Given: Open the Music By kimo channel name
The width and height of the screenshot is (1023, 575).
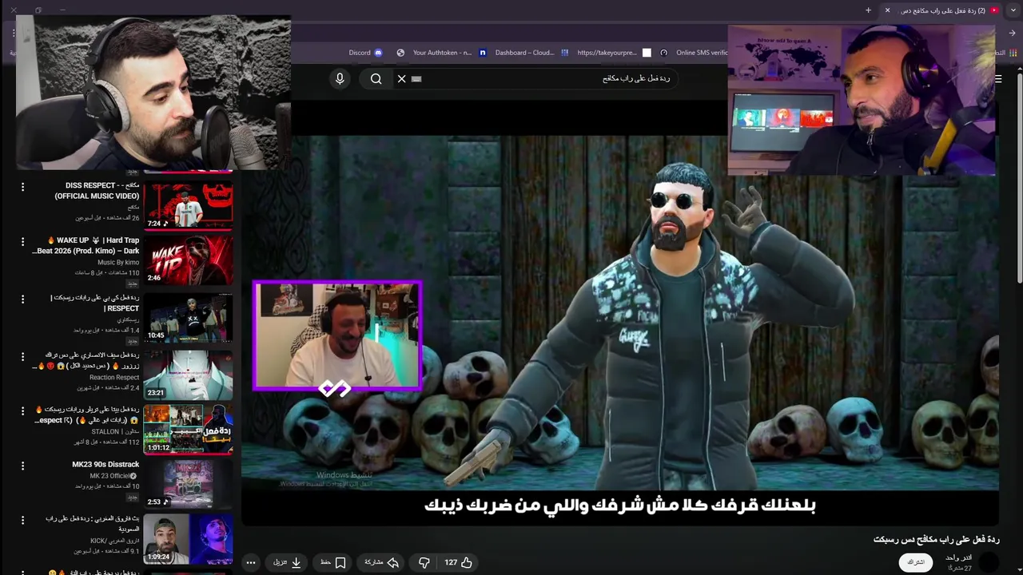Looking at the screenshot, I should click(118, 262).
